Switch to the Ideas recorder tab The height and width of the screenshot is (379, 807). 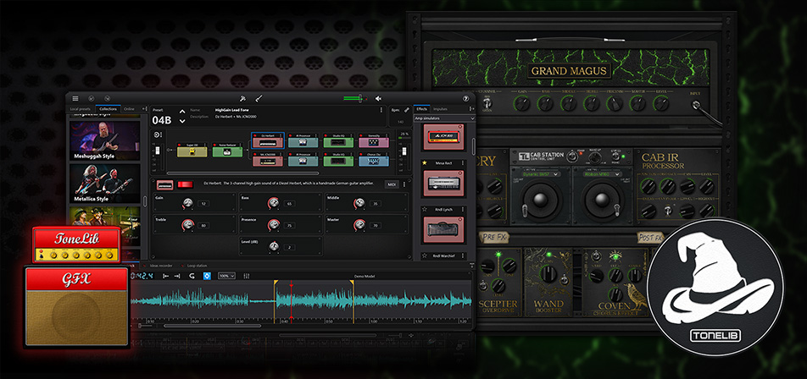pyautogui.click(x=160, y=266)
